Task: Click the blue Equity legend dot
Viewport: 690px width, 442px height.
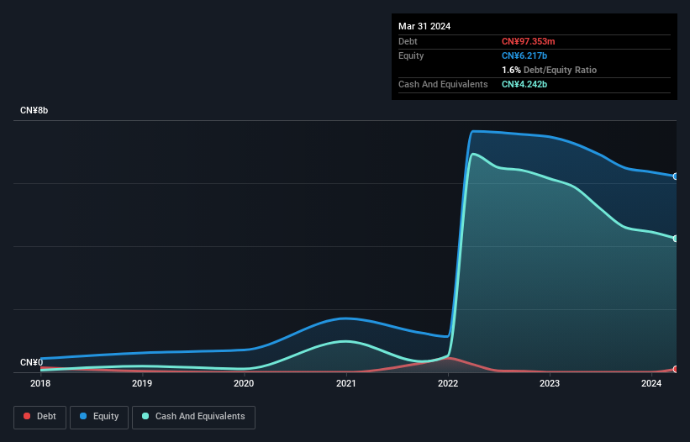Action: [83, 416]
